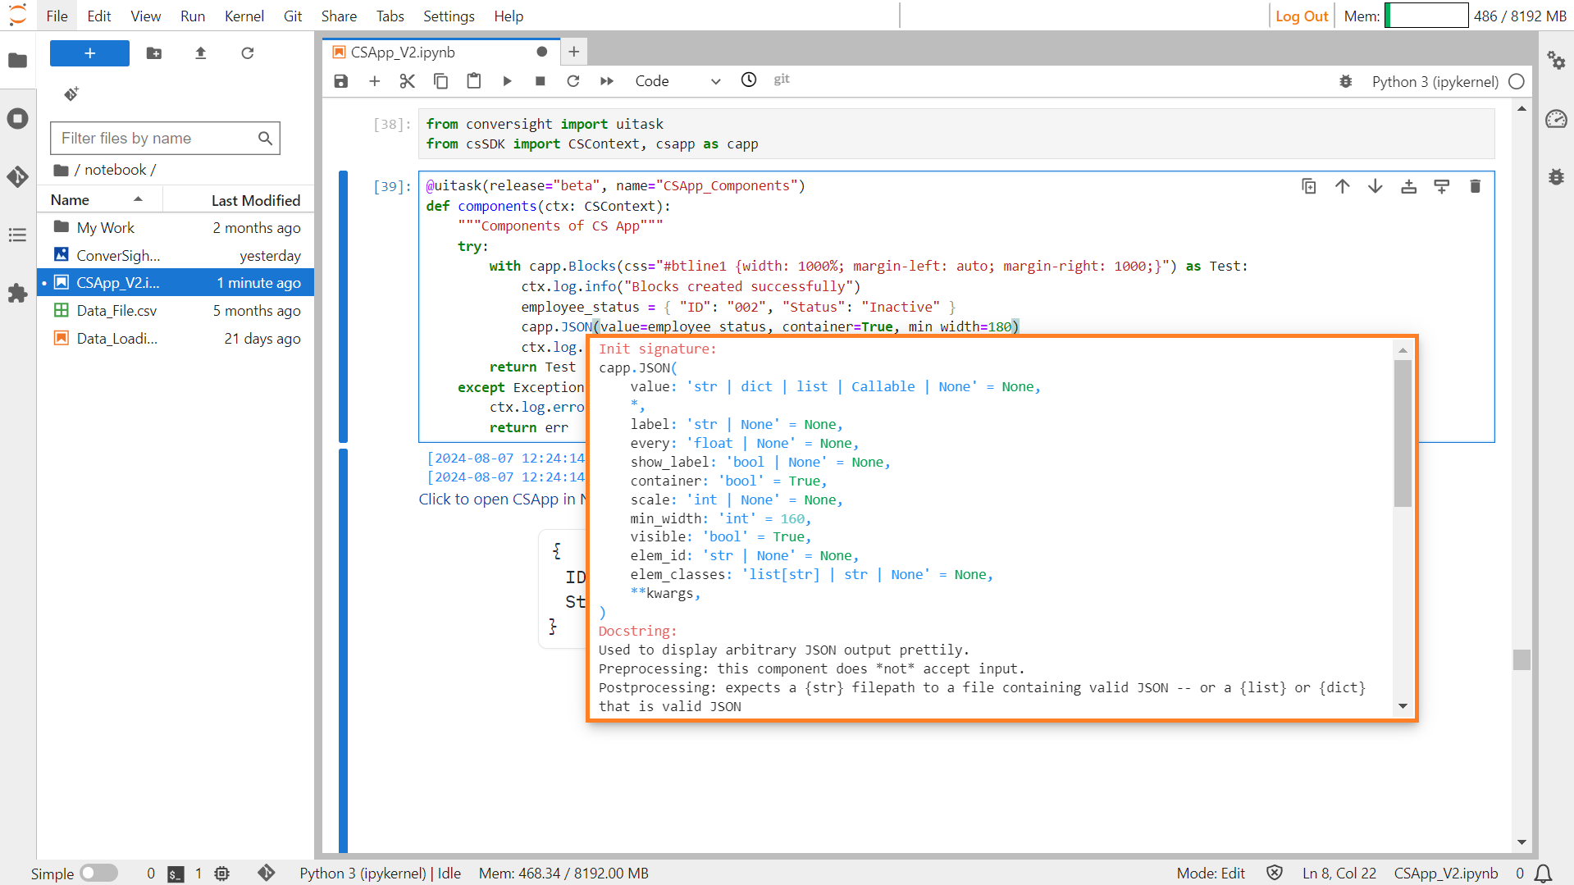Click the kernel status circle indicator
The width and height of the screenshot is (1574, 885).
tap(1517, 82)
